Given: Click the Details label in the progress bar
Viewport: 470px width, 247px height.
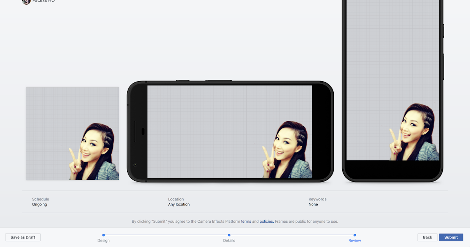Looking at the screenshot, I should click(229, 240).
